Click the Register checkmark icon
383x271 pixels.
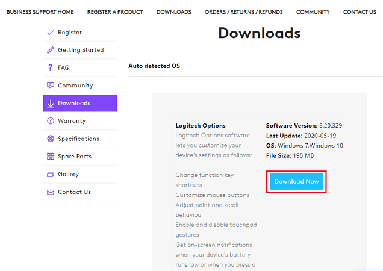click(51, 33)
